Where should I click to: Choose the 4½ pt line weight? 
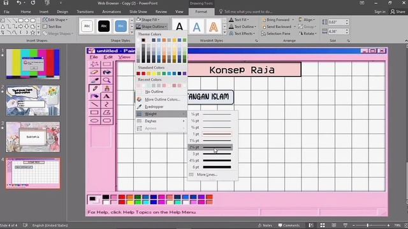(210, 160)
